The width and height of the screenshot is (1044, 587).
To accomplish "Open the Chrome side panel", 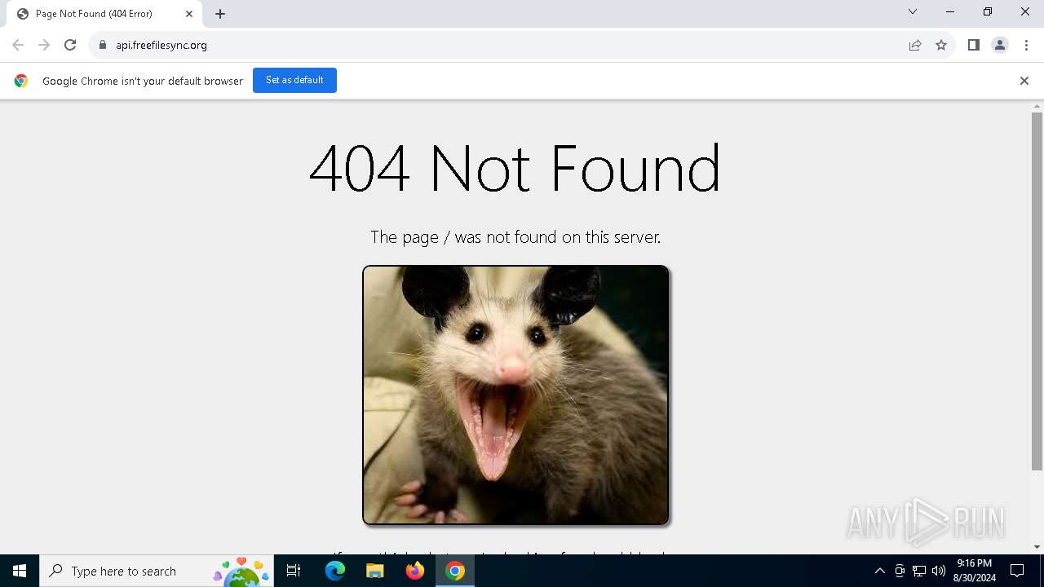I will pyautogui.click(x=973, y=45).
